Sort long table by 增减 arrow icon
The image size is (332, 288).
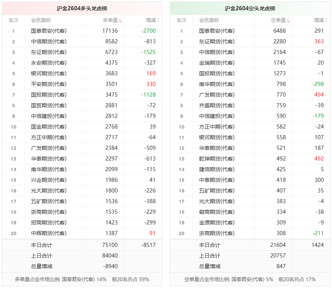coord(158,20)
